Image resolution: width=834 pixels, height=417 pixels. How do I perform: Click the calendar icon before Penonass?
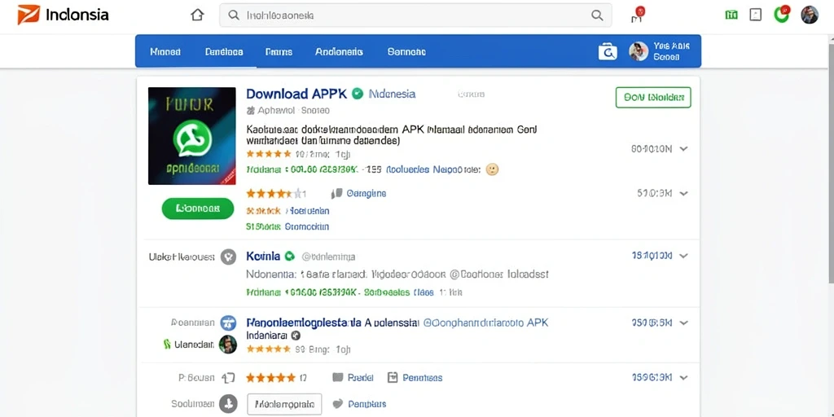pos(393,378)
